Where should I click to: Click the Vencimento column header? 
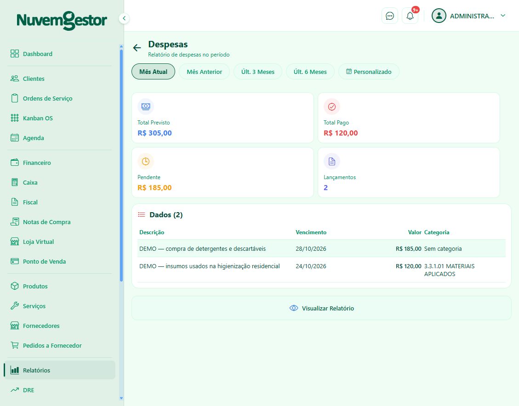[x=311, y=232]
